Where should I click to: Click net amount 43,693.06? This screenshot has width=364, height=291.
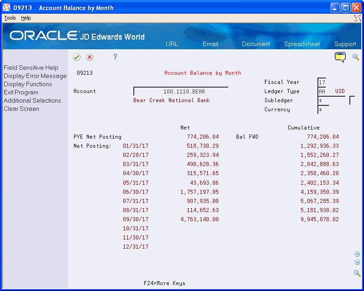pyautogui.click(x=204, y=183)
